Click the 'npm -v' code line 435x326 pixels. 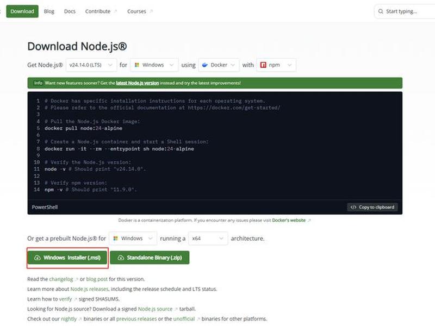click(90, 190)
